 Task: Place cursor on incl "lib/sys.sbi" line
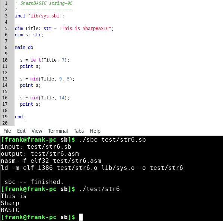39,16
